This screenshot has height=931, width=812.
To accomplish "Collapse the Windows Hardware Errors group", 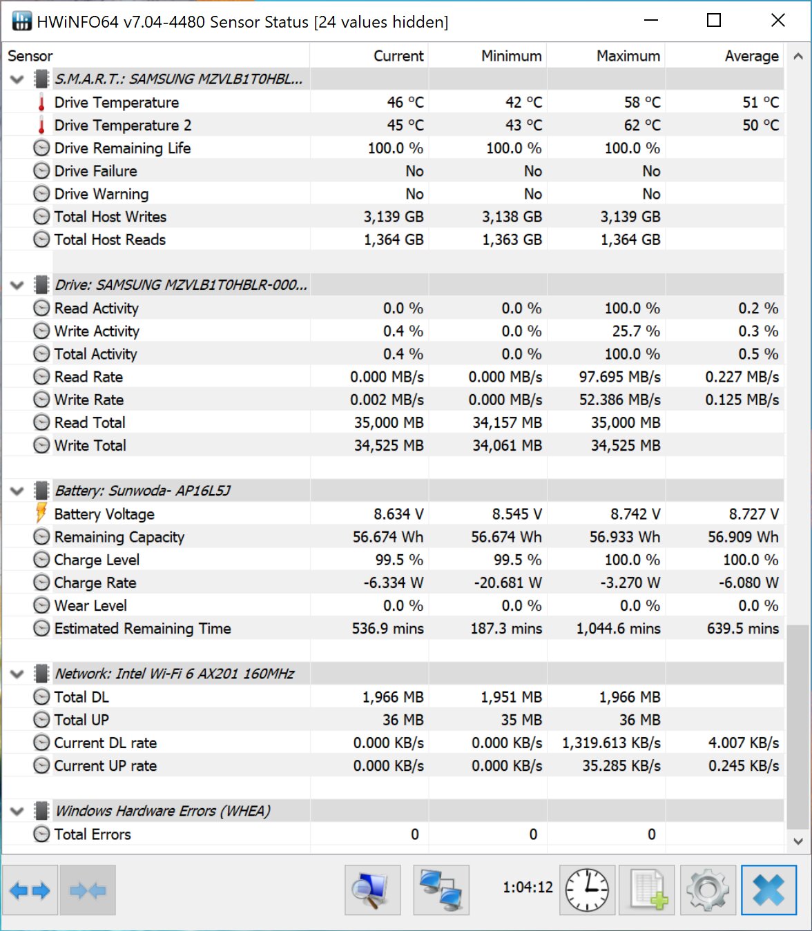I will (x=17, y=811).
